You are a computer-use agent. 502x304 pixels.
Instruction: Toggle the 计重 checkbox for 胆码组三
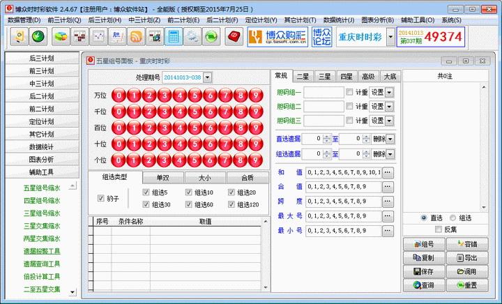[x=349, y=121]
